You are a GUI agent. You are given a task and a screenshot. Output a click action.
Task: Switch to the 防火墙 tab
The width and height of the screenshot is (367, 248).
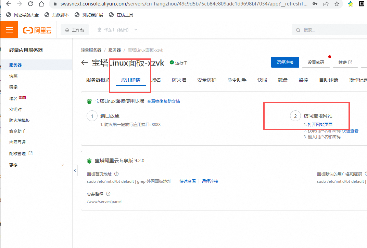pos(179,80)
